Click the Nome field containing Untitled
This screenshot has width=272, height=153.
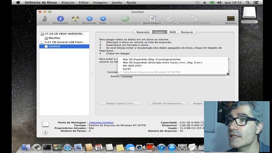(175, 76)
